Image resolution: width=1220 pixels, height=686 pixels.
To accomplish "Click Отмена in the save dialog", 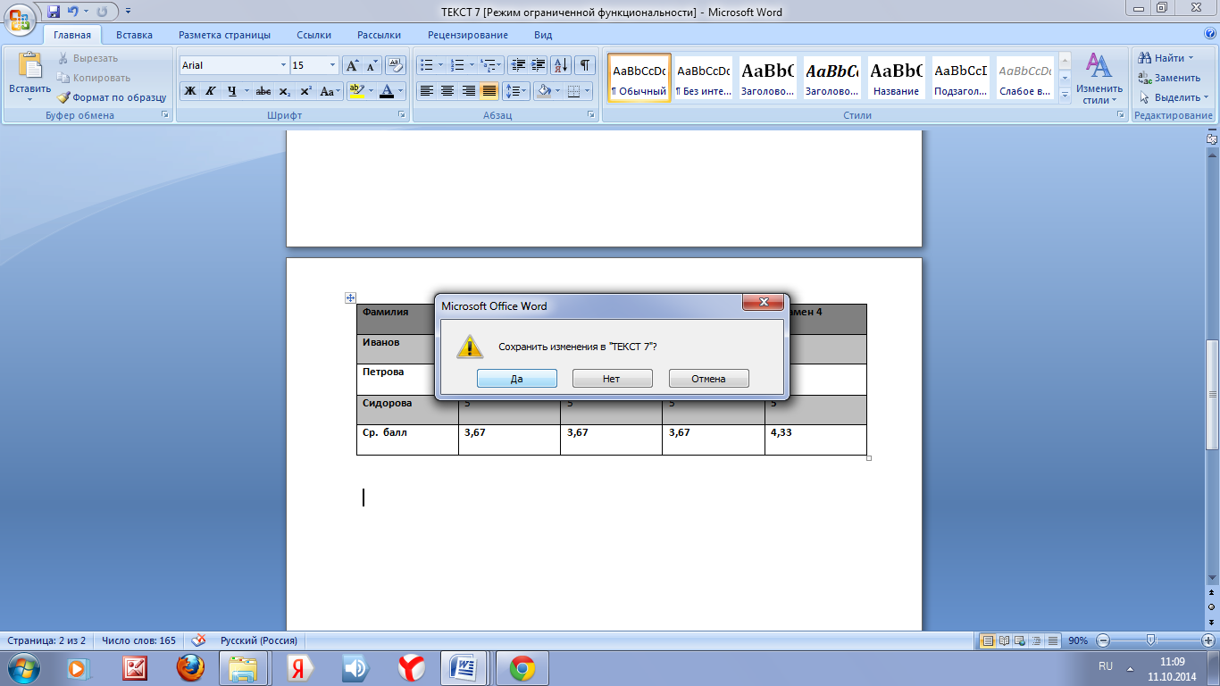I will (708, 379).
